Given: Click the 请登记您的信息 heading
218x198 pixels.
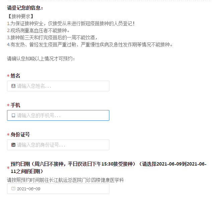Looking at the screenshot, I should [25, 8].
